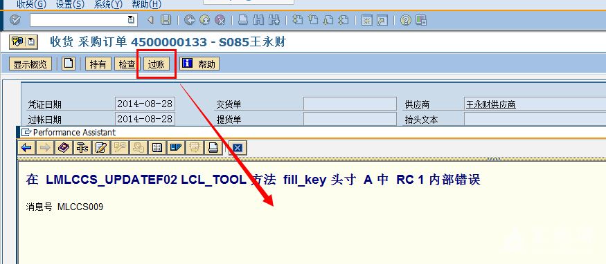Click the Create Shortcut icon
This screenshot has height=264, width=606.
382,20
